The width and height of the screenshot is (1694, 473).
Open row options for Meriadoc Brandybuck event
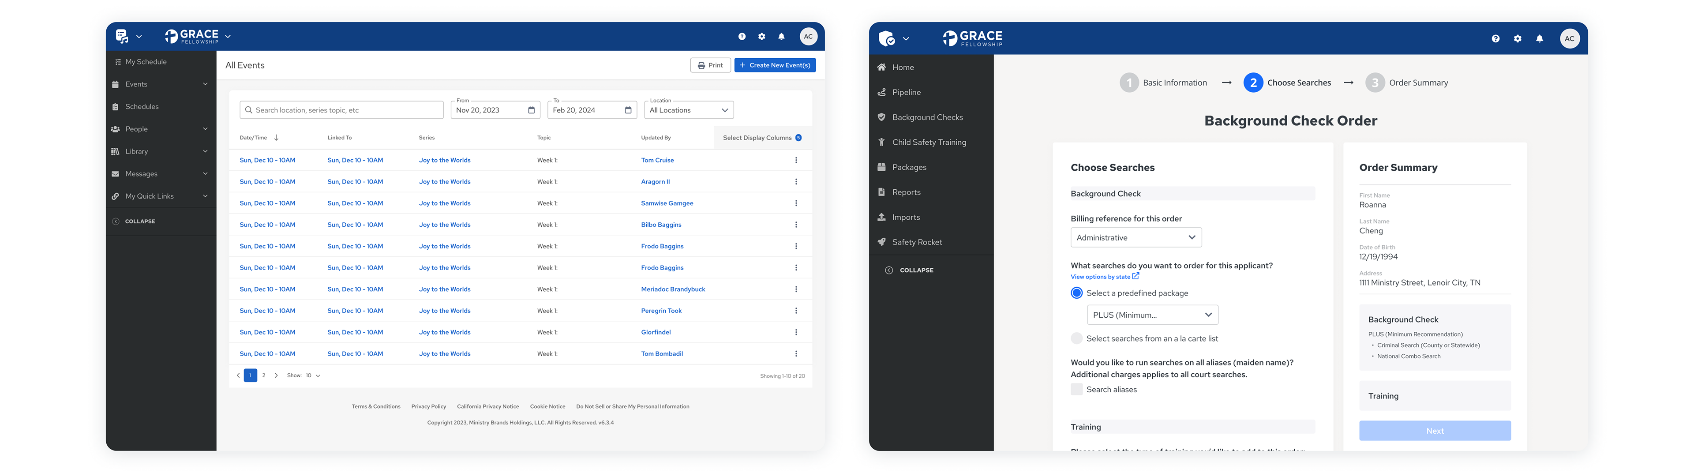pos(796,289)
